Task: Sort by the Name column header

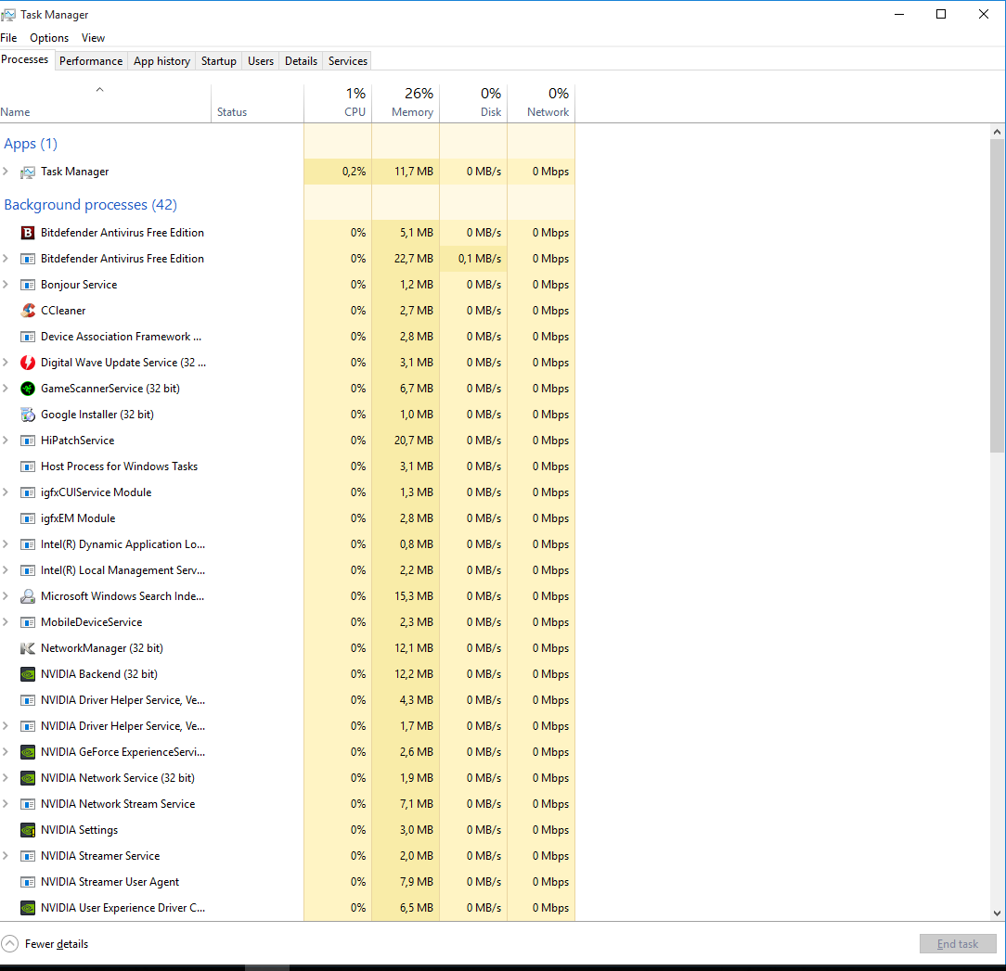Action: (105, 103)
